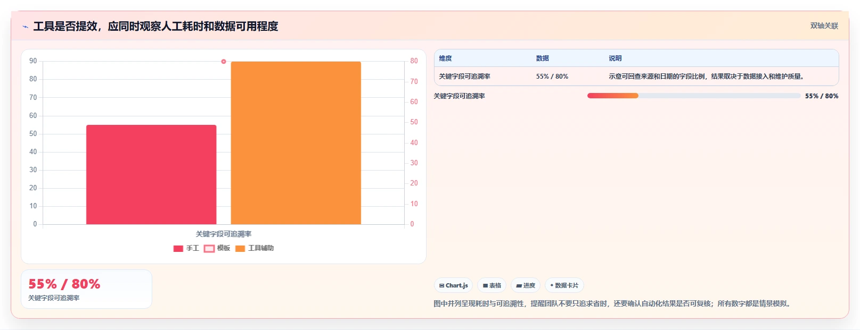Viewport: 860px width, 330px height.
Task: Click the red 手工 bar in chart
Action: coord(151,174)
